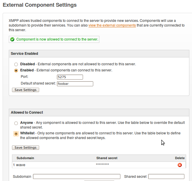This screenshot has height=181, width=192.
Task: Click the Service Enabled section header
Action: coord(25,54)
